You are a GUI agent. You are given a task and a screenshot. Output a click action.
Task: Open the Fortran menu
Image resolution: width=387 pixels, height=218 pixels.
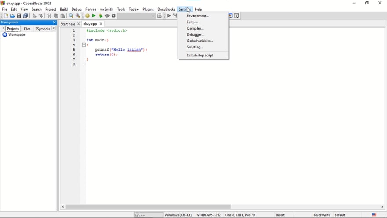[x=91, y=9]
